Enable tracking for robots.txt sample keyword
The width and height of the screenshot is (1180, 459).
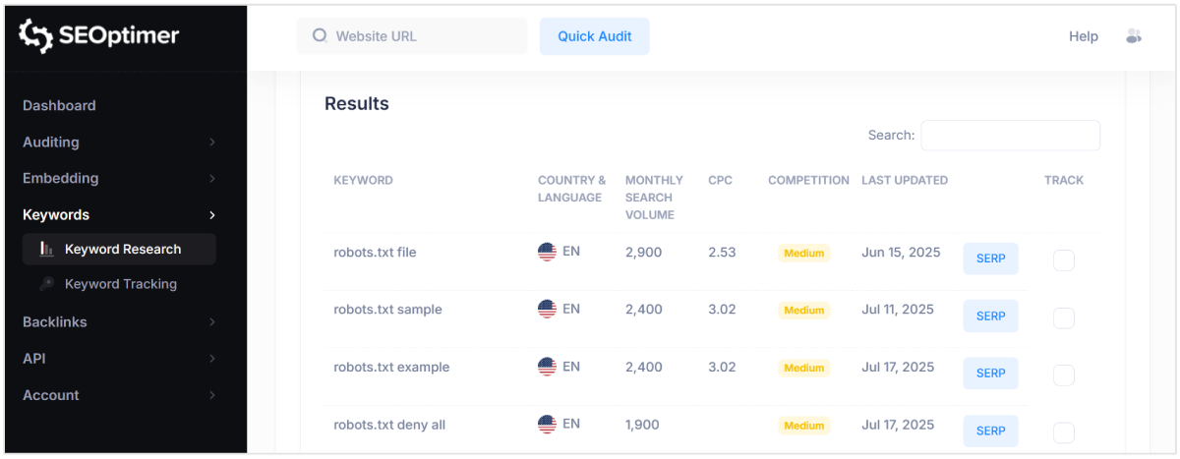(x=1063, y=317)
